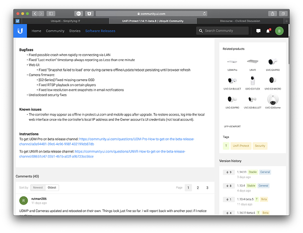Upvote version 1.13.4 with 8 votes
Image resolution: width=303 pixels, height=233 pixels.
229,185
